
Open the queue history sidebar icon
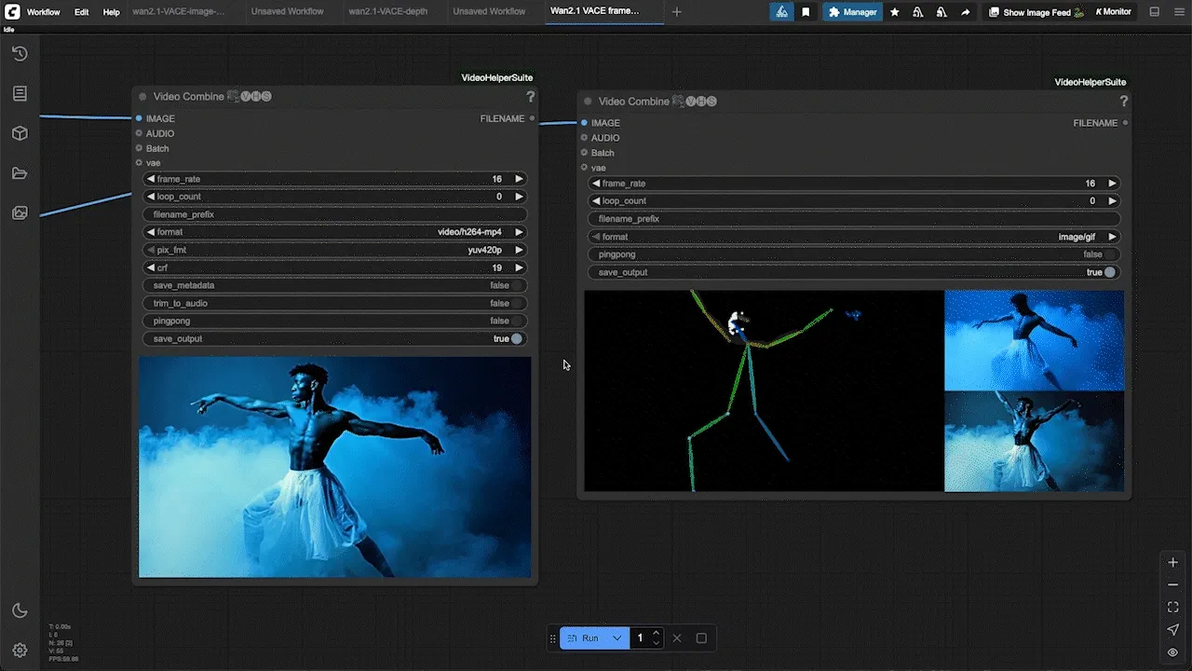point(20,54)
